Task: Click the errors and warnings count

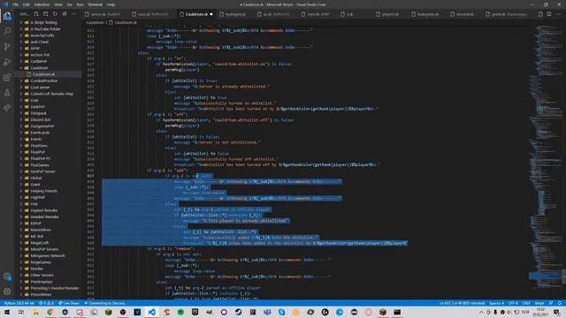Action: (x=46, y=303)
